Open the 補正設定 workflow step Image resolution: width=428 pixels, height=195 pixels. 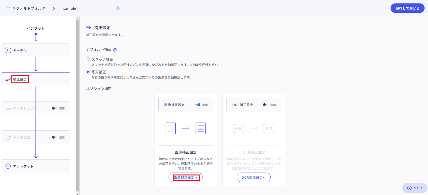pos(36,79)
